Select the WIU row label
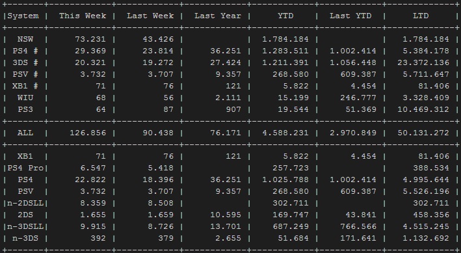461x253 pixels. 25,98
